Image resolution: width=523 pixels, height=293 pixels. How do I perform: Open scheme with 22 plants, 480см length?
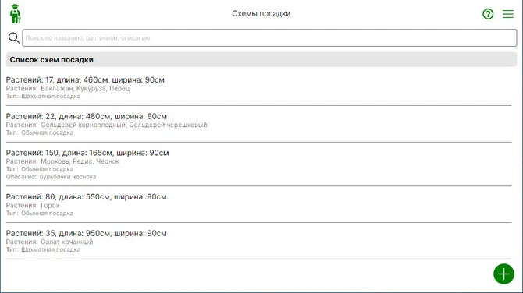coord(258,124)
